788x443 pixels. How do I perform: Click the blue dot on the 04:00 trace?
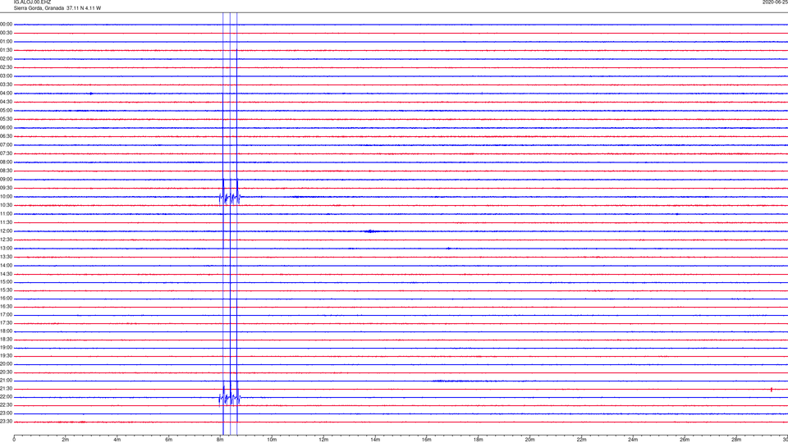[x=91, y=94]
